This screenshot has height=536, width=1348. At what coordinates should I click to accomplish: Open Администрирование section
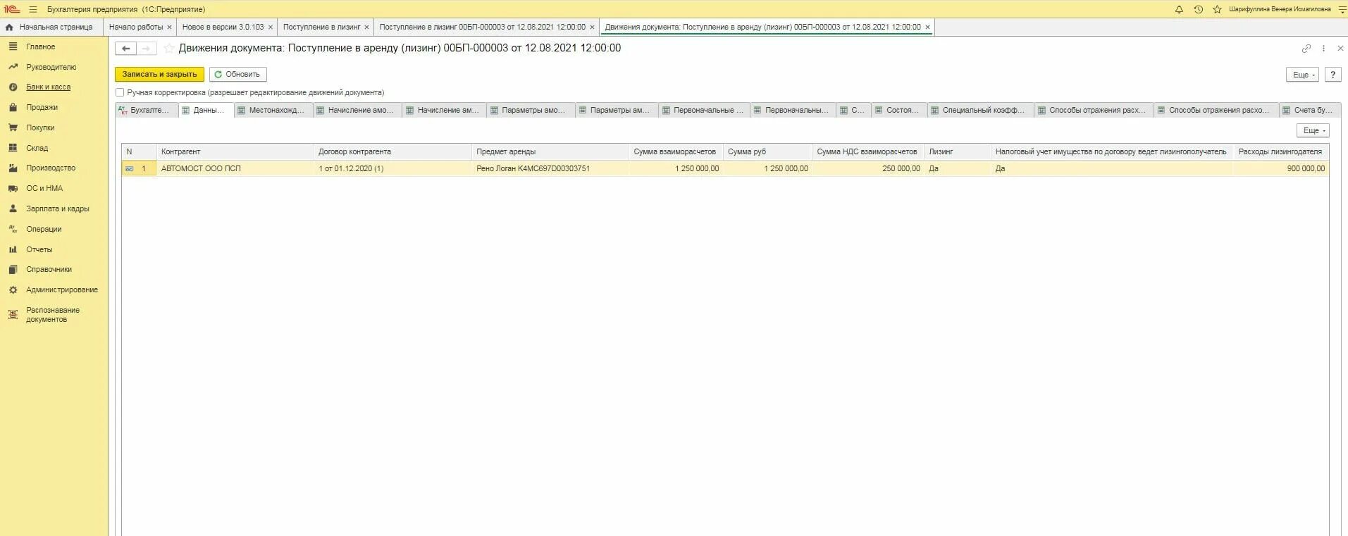click(x=61, y=289)
